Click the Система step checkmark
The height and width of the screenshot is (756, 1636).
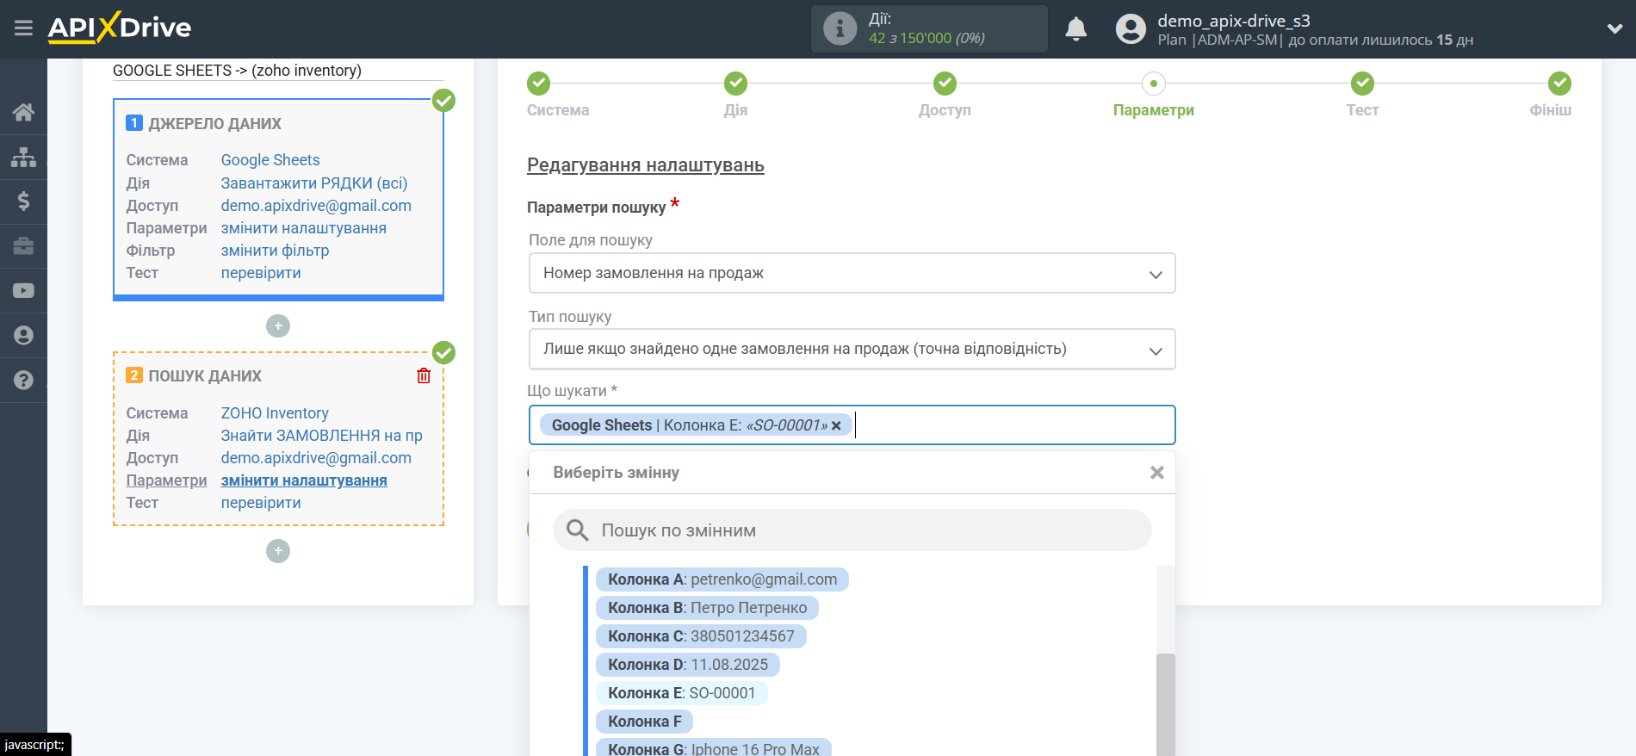coord(539,84)
